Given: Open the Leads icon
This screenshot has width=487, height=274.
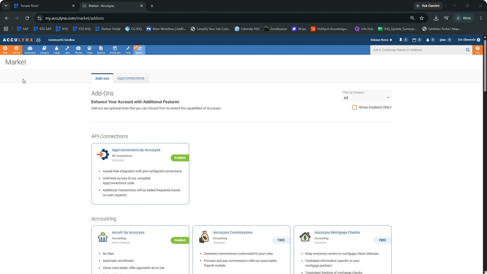Looking at the screenshot, I should (57, 50).
